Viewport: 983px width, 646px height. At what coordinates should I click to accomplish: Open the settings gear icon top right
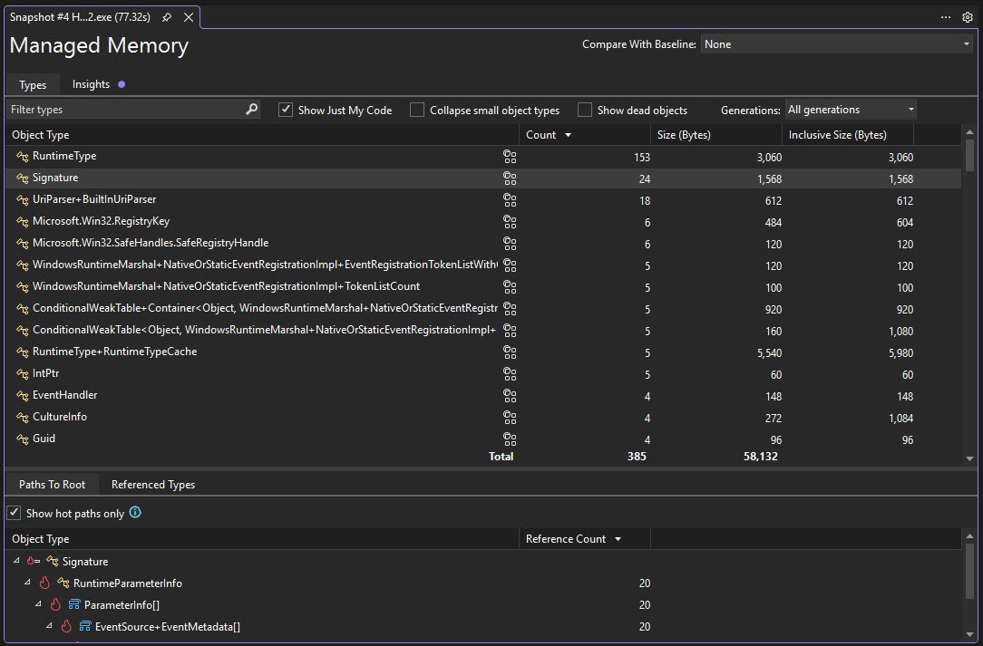967,17
